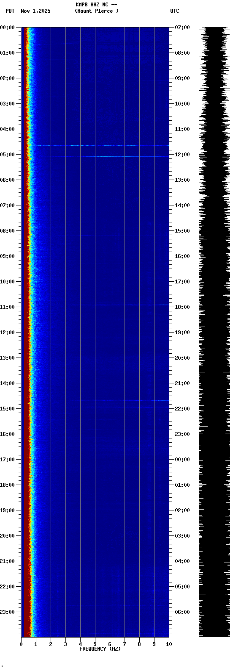Click the UTC '13:00' time label
233x671 pixels.
click(182, 180)
